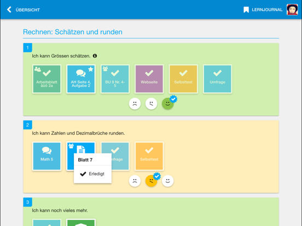
Task: Click the document icon on the Blatt 7 tile
Action: [x=81, y=150]
